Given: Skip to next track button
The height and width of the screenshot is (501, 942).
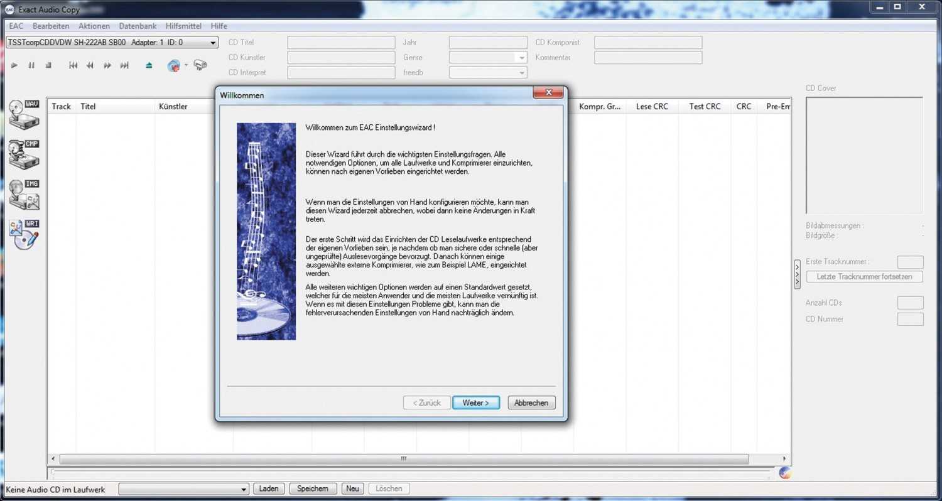Looking at the screenshot, I should [x=124, y=65].
